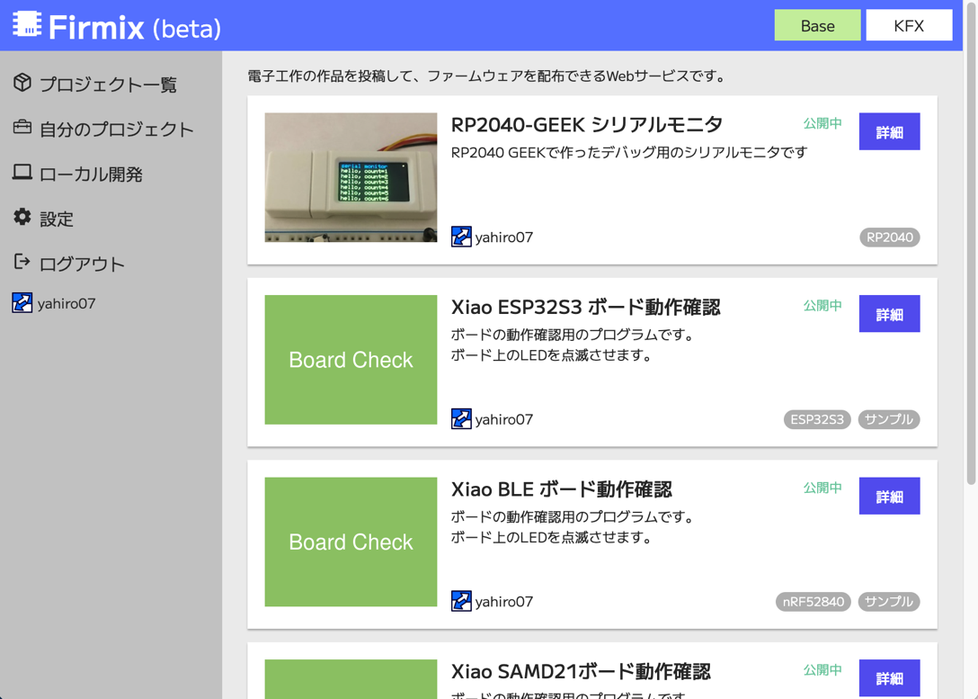The image size is (978, 699).
Task: Click the project list cube icon
Action: [x=22, y=83]
